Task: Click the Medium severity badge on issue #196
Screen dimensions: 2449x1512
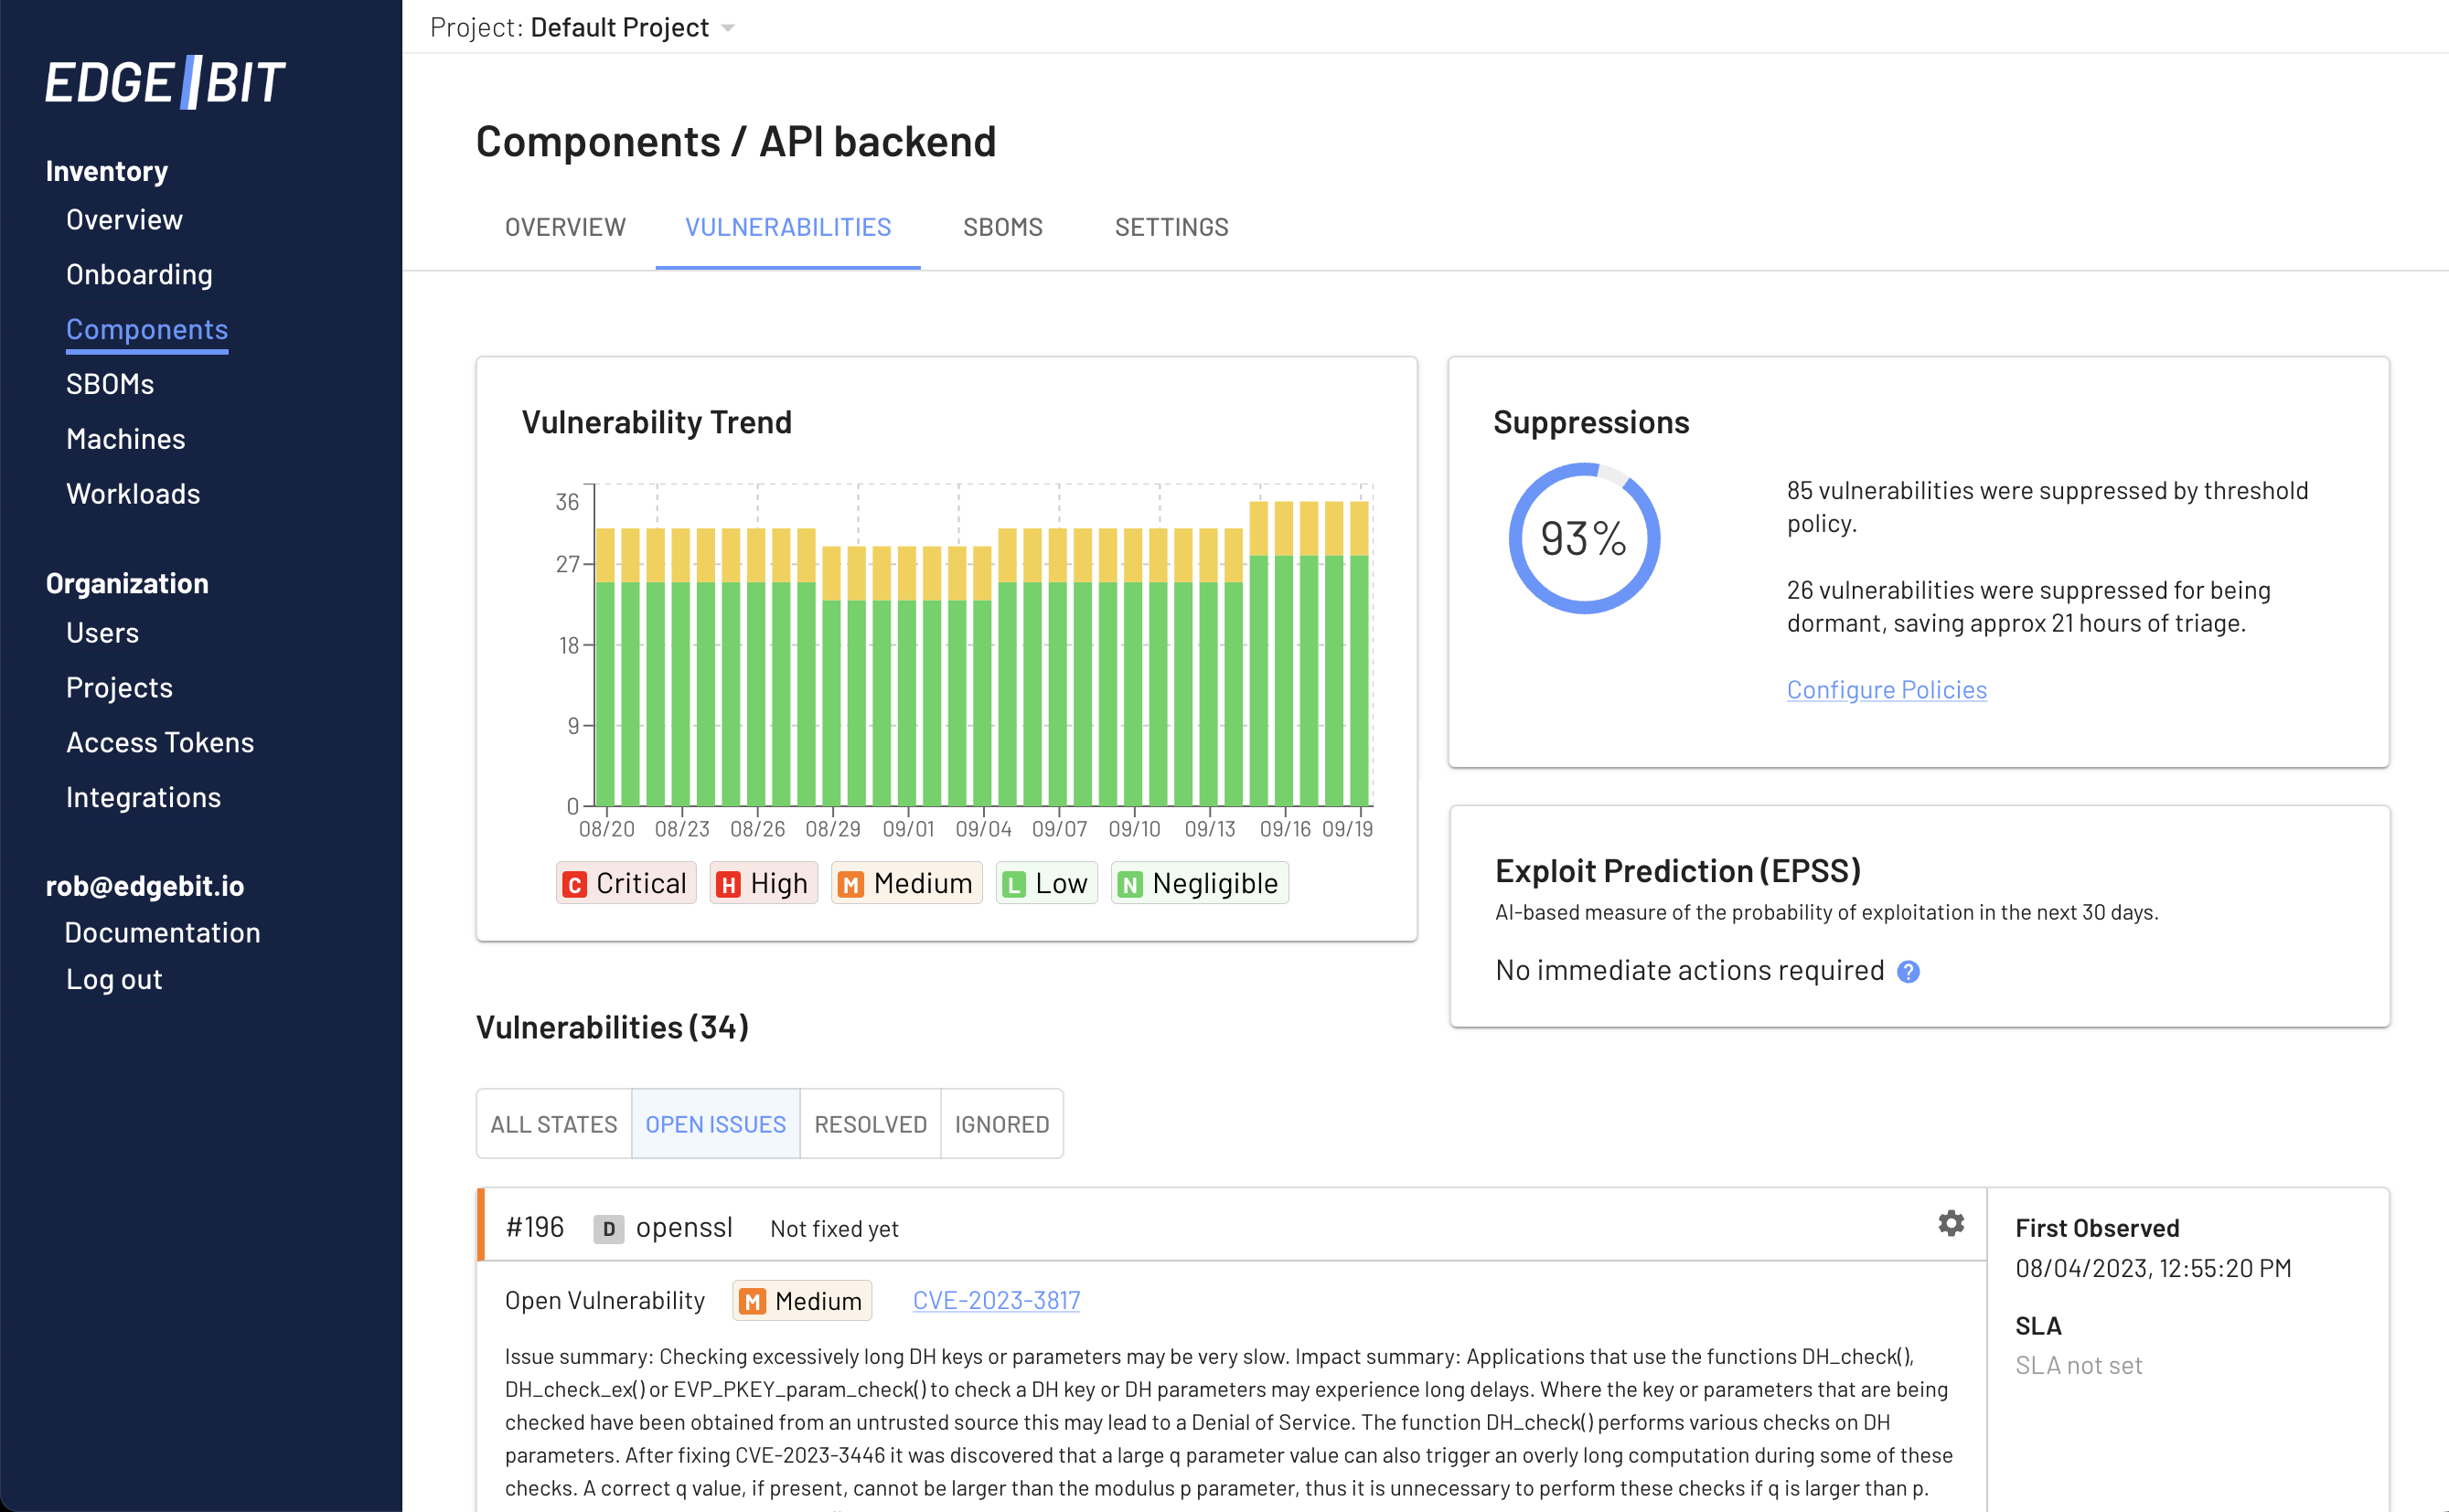Action: [x=801, y=1301]
